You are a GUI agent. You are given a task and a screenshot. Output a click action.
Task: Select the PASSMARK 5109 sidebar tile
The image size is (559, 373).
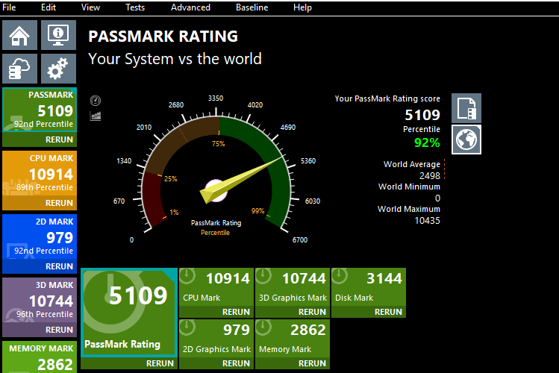point(40,110)
